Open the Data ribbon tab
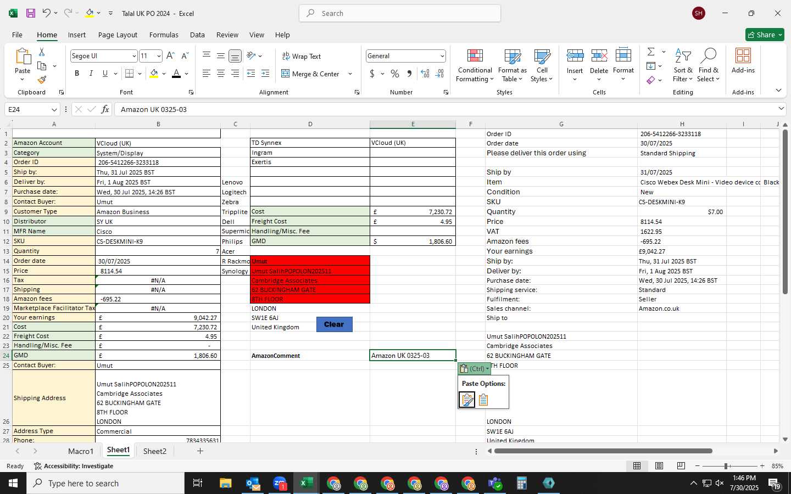The image size is (791, 494). (x=197, y=35)
